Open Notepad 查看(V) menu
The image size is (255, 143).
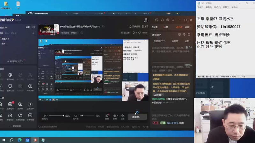[226, 7]
